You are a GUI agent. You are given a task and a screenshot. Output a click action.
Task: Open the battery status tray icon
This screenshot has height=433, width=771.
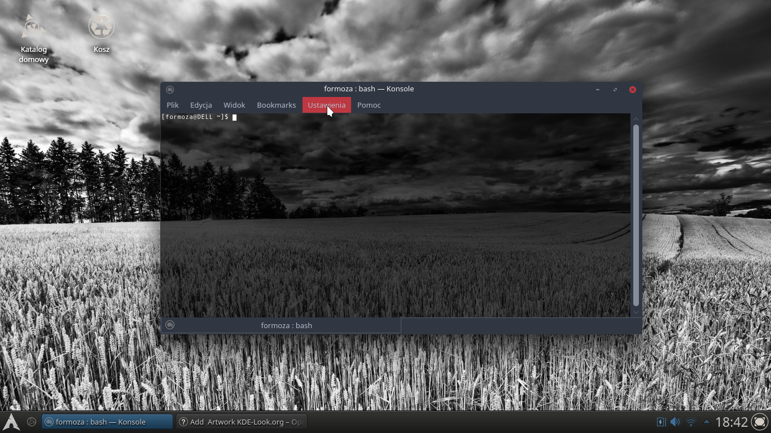[x=661, y=422]
